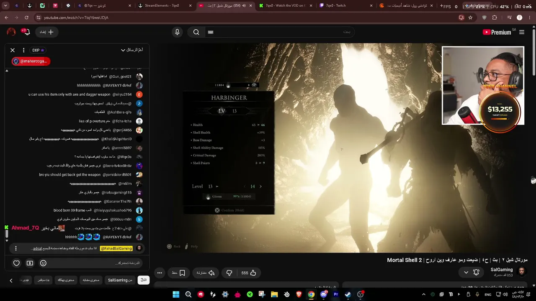536x301 pixels.
Task: Dislike the video with thumbs down
Action: (x=229, y=273)
